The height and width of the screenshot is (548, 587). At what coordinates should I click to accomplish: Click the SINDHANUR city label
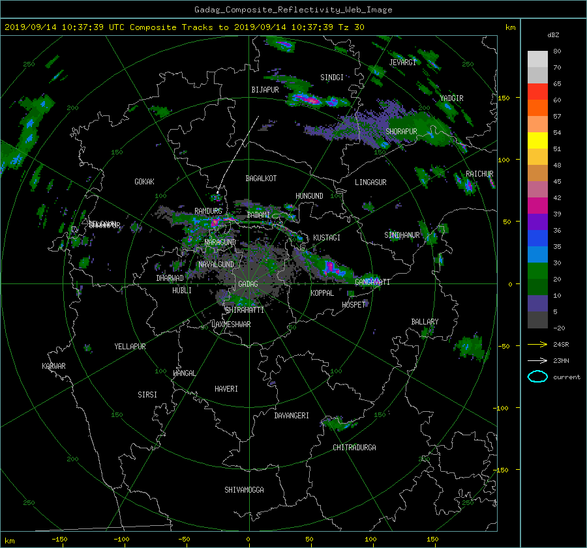[402, 235]
